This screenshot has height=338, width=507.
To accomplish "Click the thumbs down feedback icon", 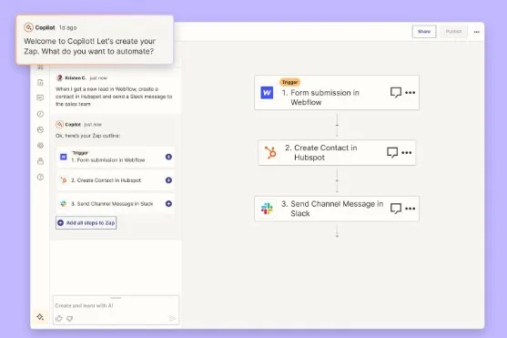I will [x=69, y=319].
